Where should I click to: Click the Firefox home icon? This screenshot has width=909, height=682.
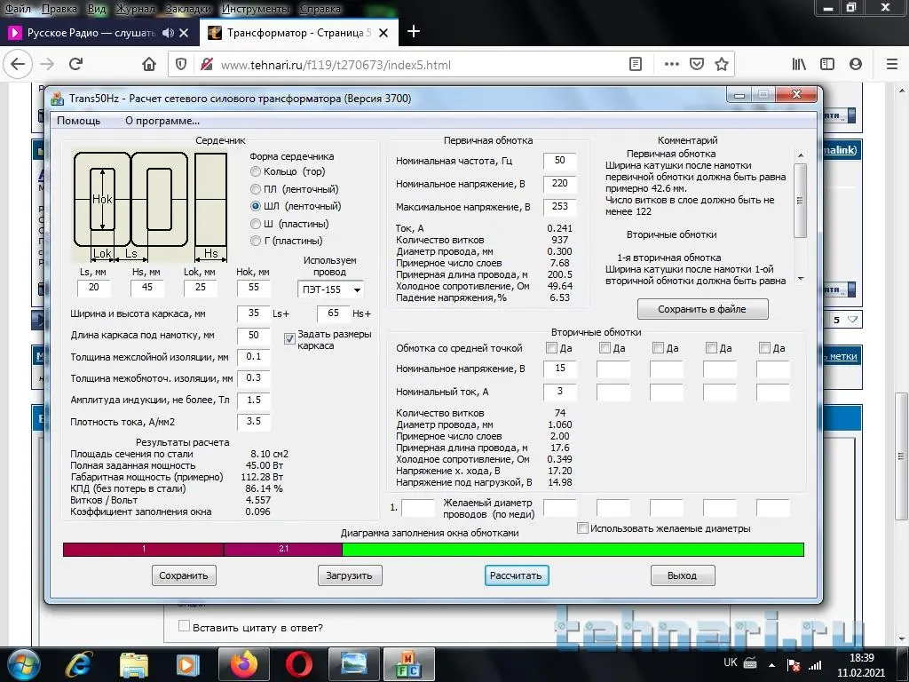click(x=149, y=64)
